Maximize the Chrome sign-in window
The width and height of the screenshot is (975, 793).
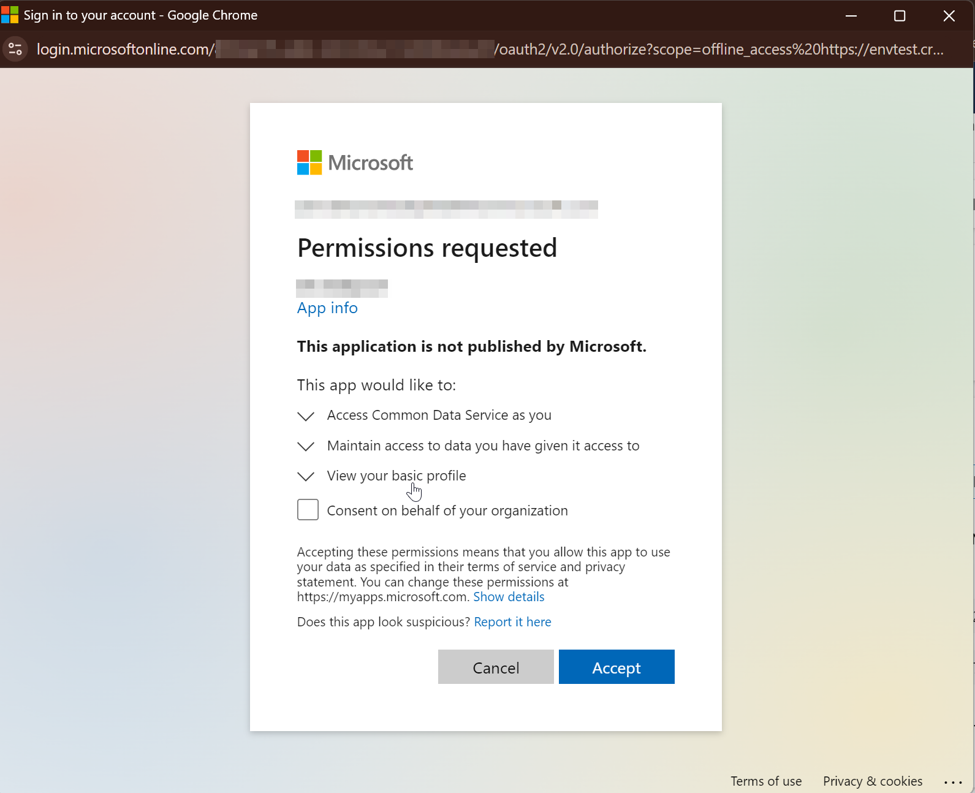(900, 15)
